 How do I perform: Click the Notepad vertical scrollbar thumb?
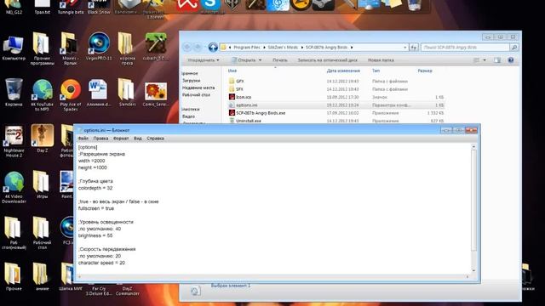pyautogui.click(x=473, y=201)
